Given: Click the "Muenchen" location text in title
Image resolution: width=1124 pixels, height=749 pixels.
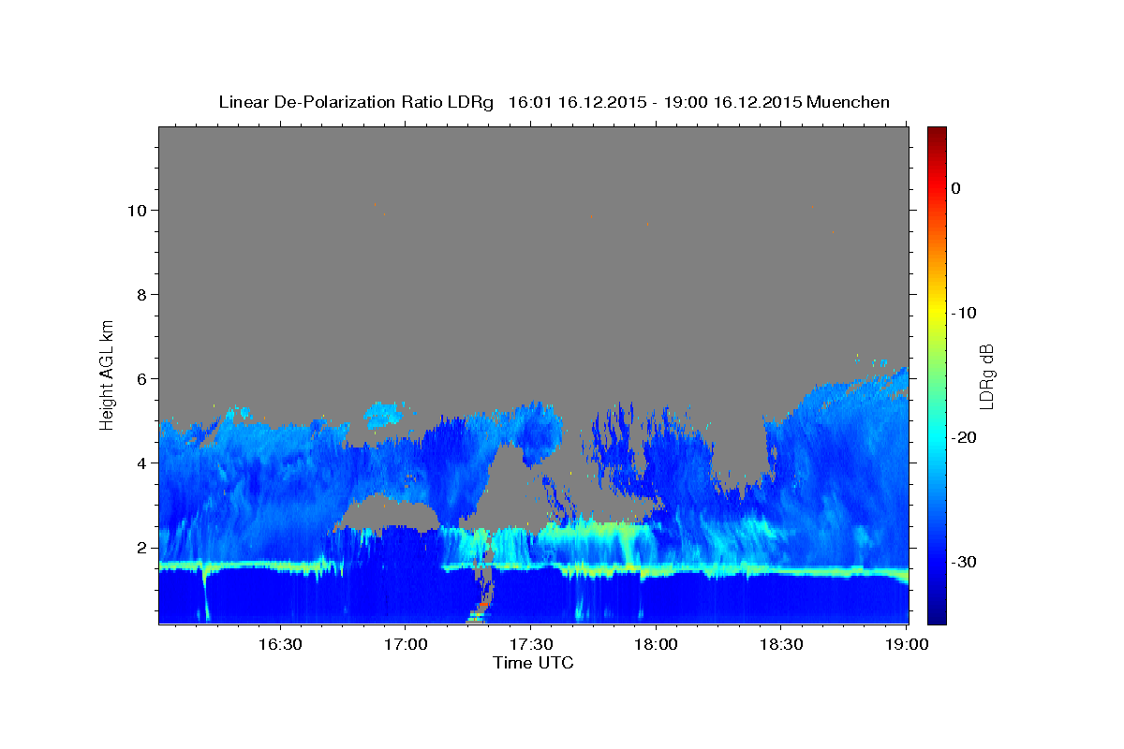Looking at the screenshot, I should click(x=849, y=102).
